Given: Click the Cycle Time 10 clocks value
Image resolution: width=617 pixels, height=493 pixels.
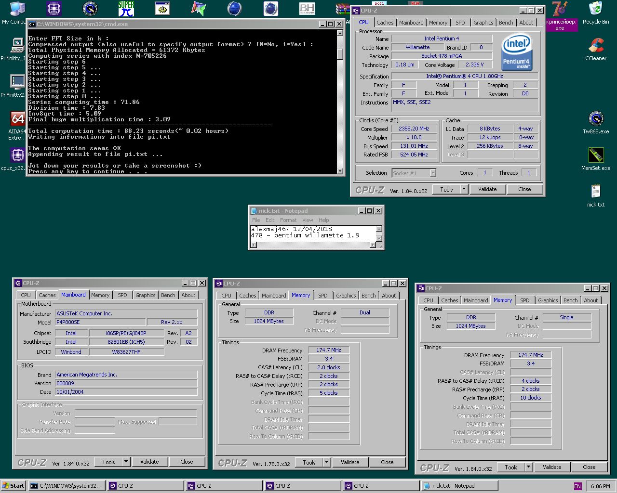Looking at the screenshot, I should point(531,398).
